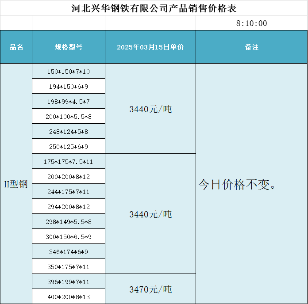Click the second 3440元/吨 price beside 298*149*5.5*8
The image size is (308, 304).
(x=150, y=214)
